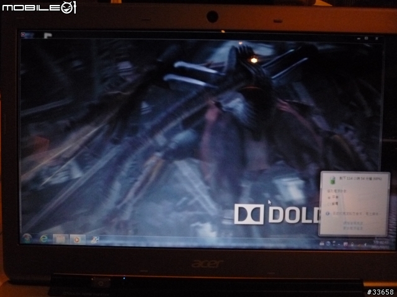Open the pinned folder taskbar button

pos(61,239)
